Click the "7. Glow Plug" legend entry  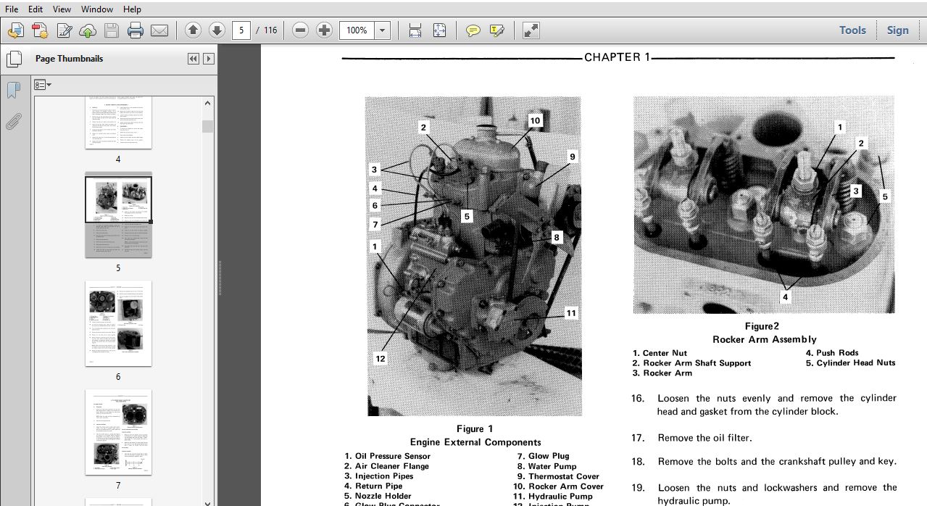[543, 456]
